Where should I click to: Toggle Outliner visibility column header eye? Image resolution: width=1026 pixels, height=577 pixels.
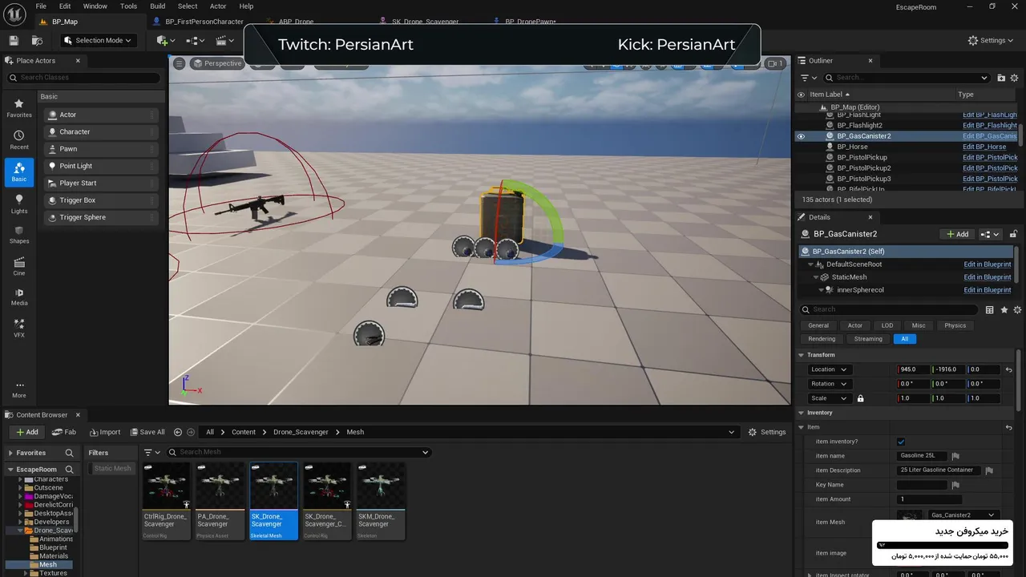[800, 95]
